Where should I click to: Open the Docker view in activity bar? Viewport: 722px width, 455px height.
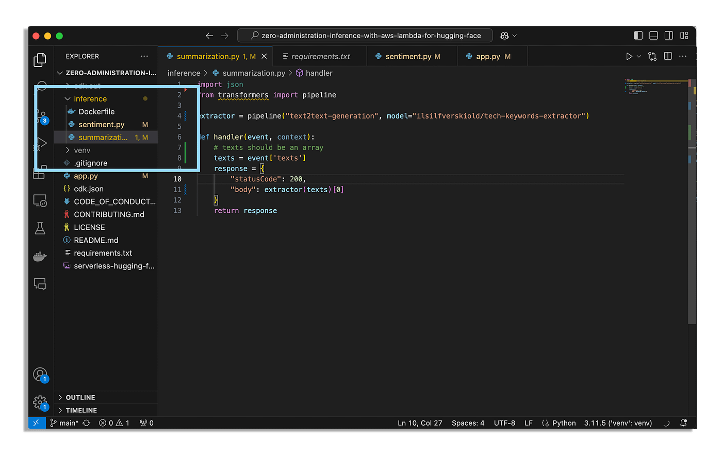tap(40, 256)
